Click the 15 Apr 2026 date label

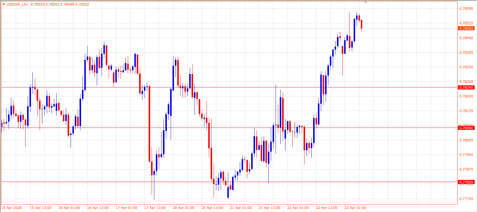tap(12, 208)
